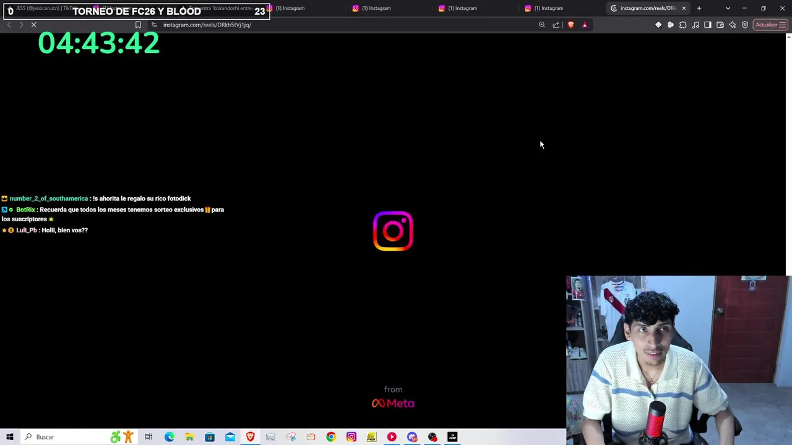The height and width of the screenshot is (445, 792).
Task: Click the zoom magnifier icon in address bar
Action: [x=542, y=25]
